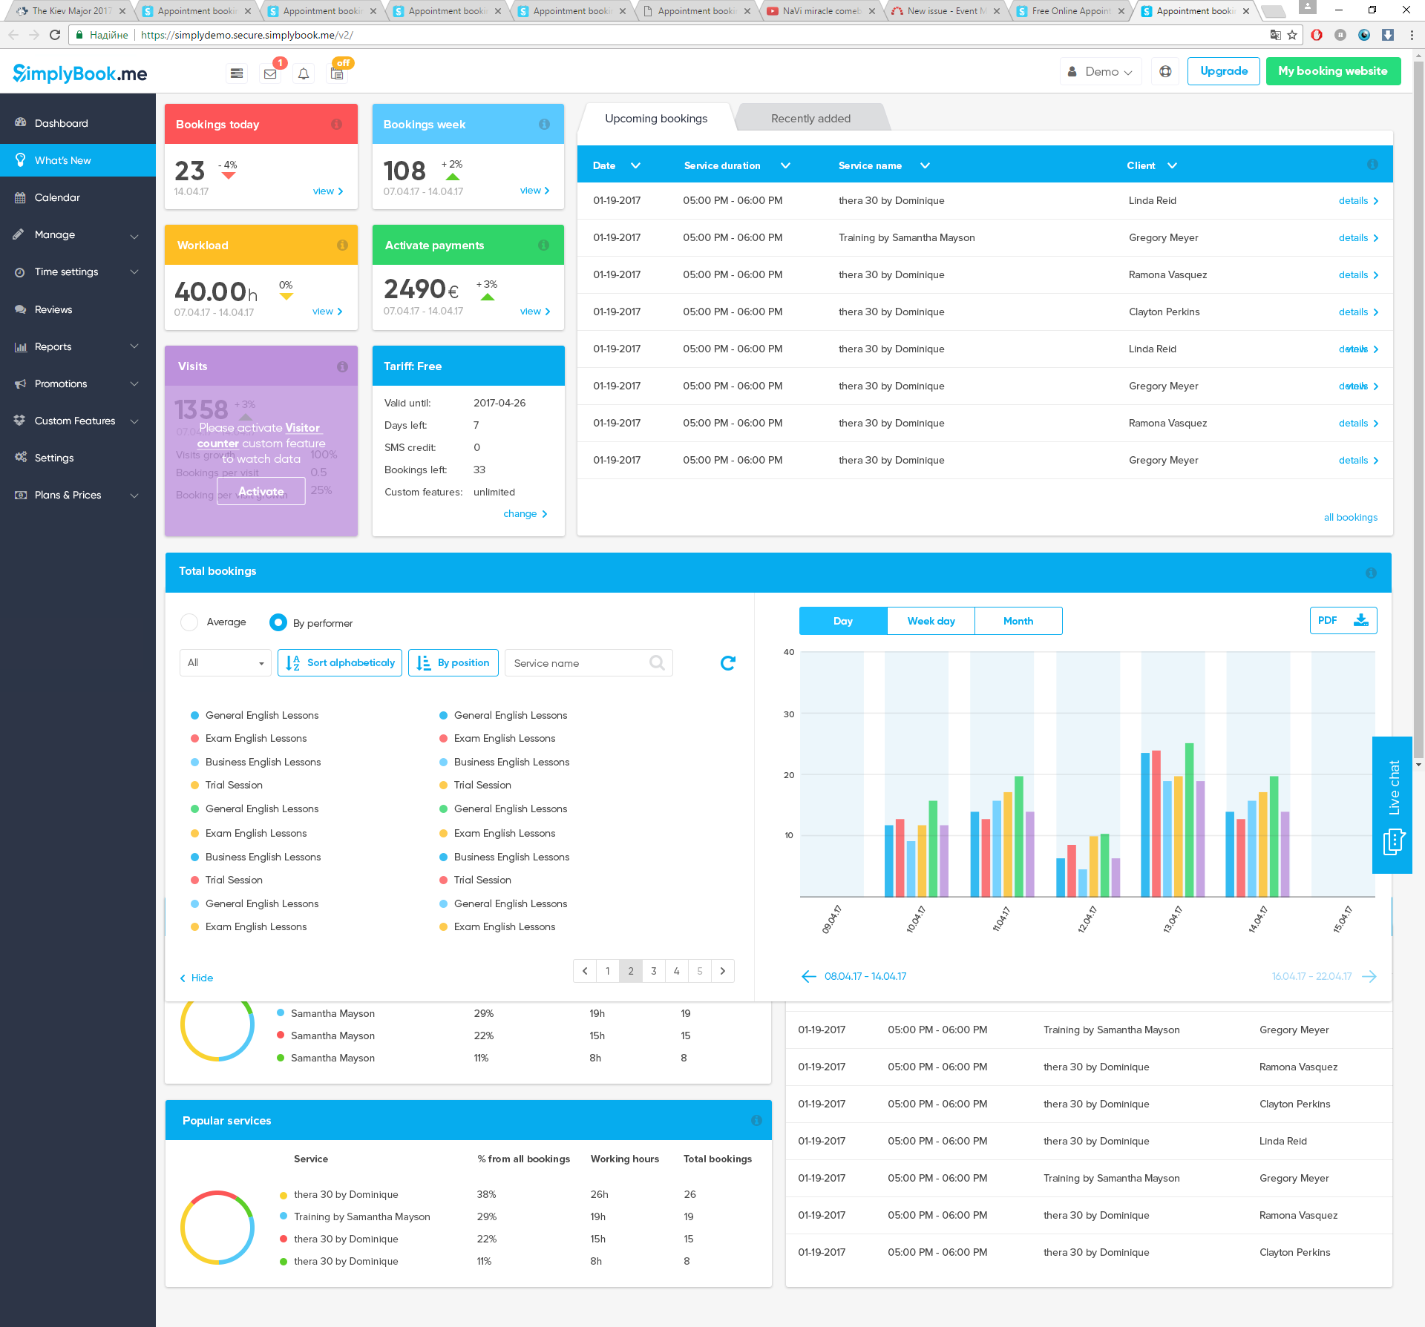Toggle the off-badge calendar sync icon
The height and width of the screenshot is (1327, 1425).
pos(338,73)
